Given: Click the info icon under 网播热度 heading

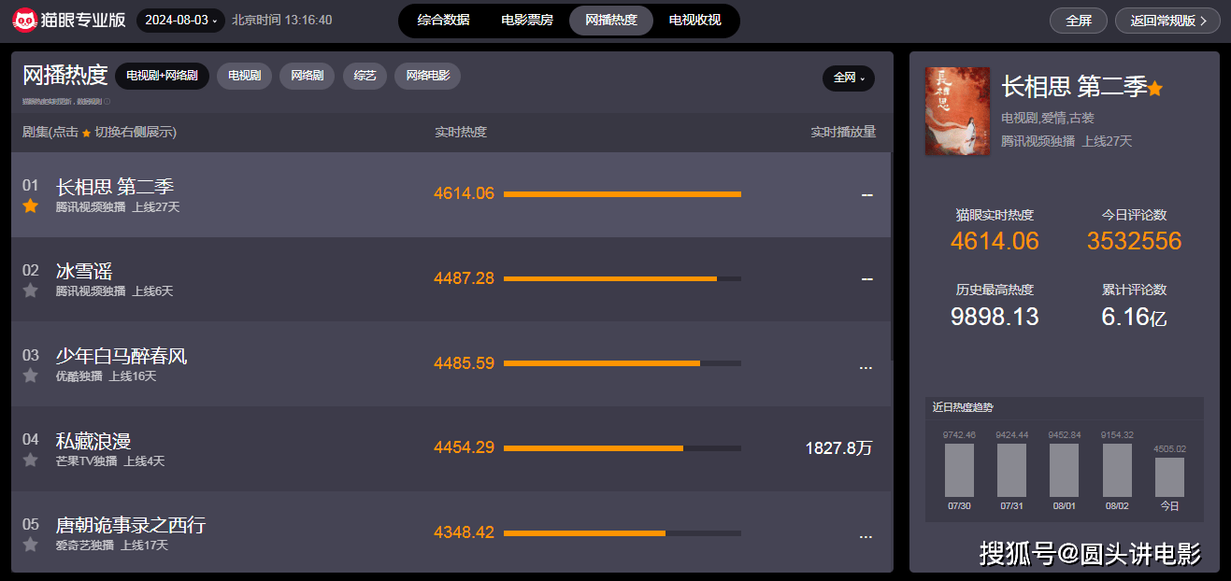Looking at the screenshot, I should tap(107, 101).
